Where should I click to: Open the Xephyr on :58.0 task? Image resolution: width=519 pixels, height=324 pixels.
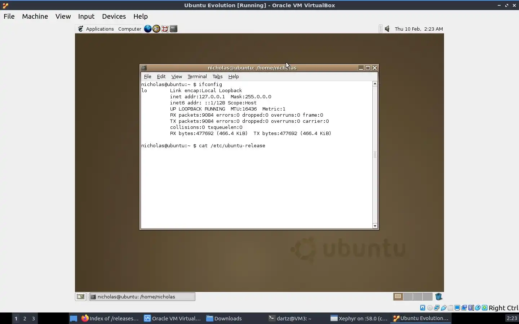click(x=359, y=318)
